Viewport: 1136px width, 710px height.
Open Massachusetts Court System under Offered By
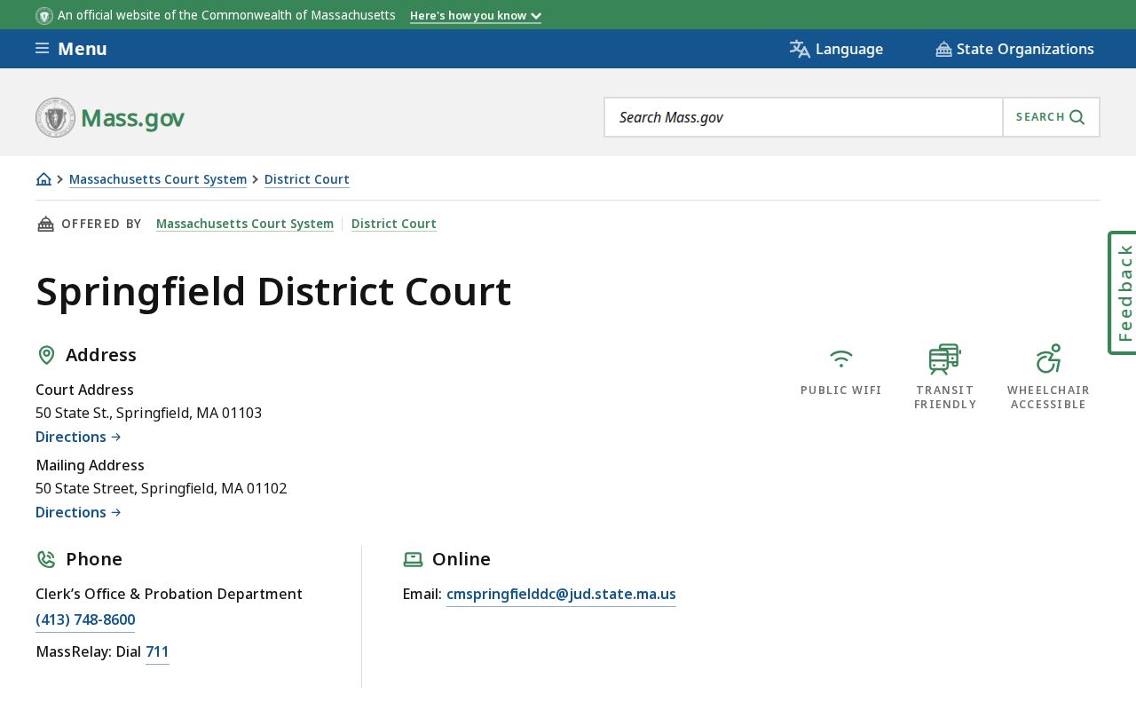(245, 224)
